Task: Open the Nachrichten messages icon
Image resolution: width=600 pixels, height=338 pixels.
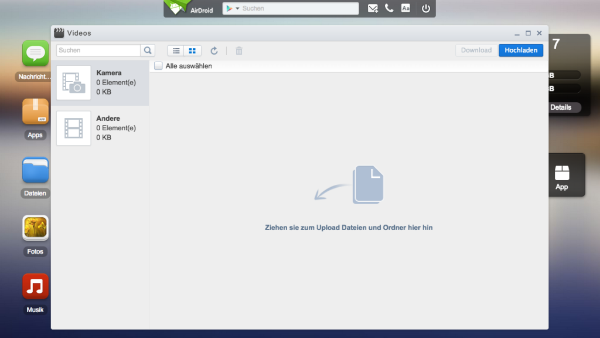Action: [35, 53]
